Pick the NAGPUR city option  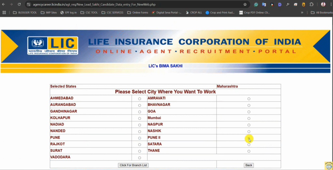pos(249,125)
